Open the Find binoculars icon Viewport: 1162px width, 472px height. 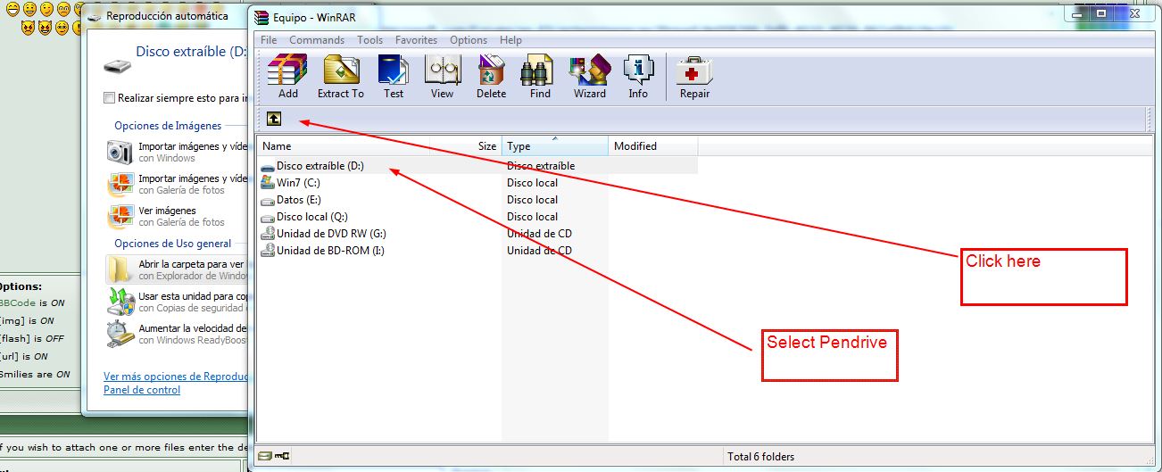(540, 71)
